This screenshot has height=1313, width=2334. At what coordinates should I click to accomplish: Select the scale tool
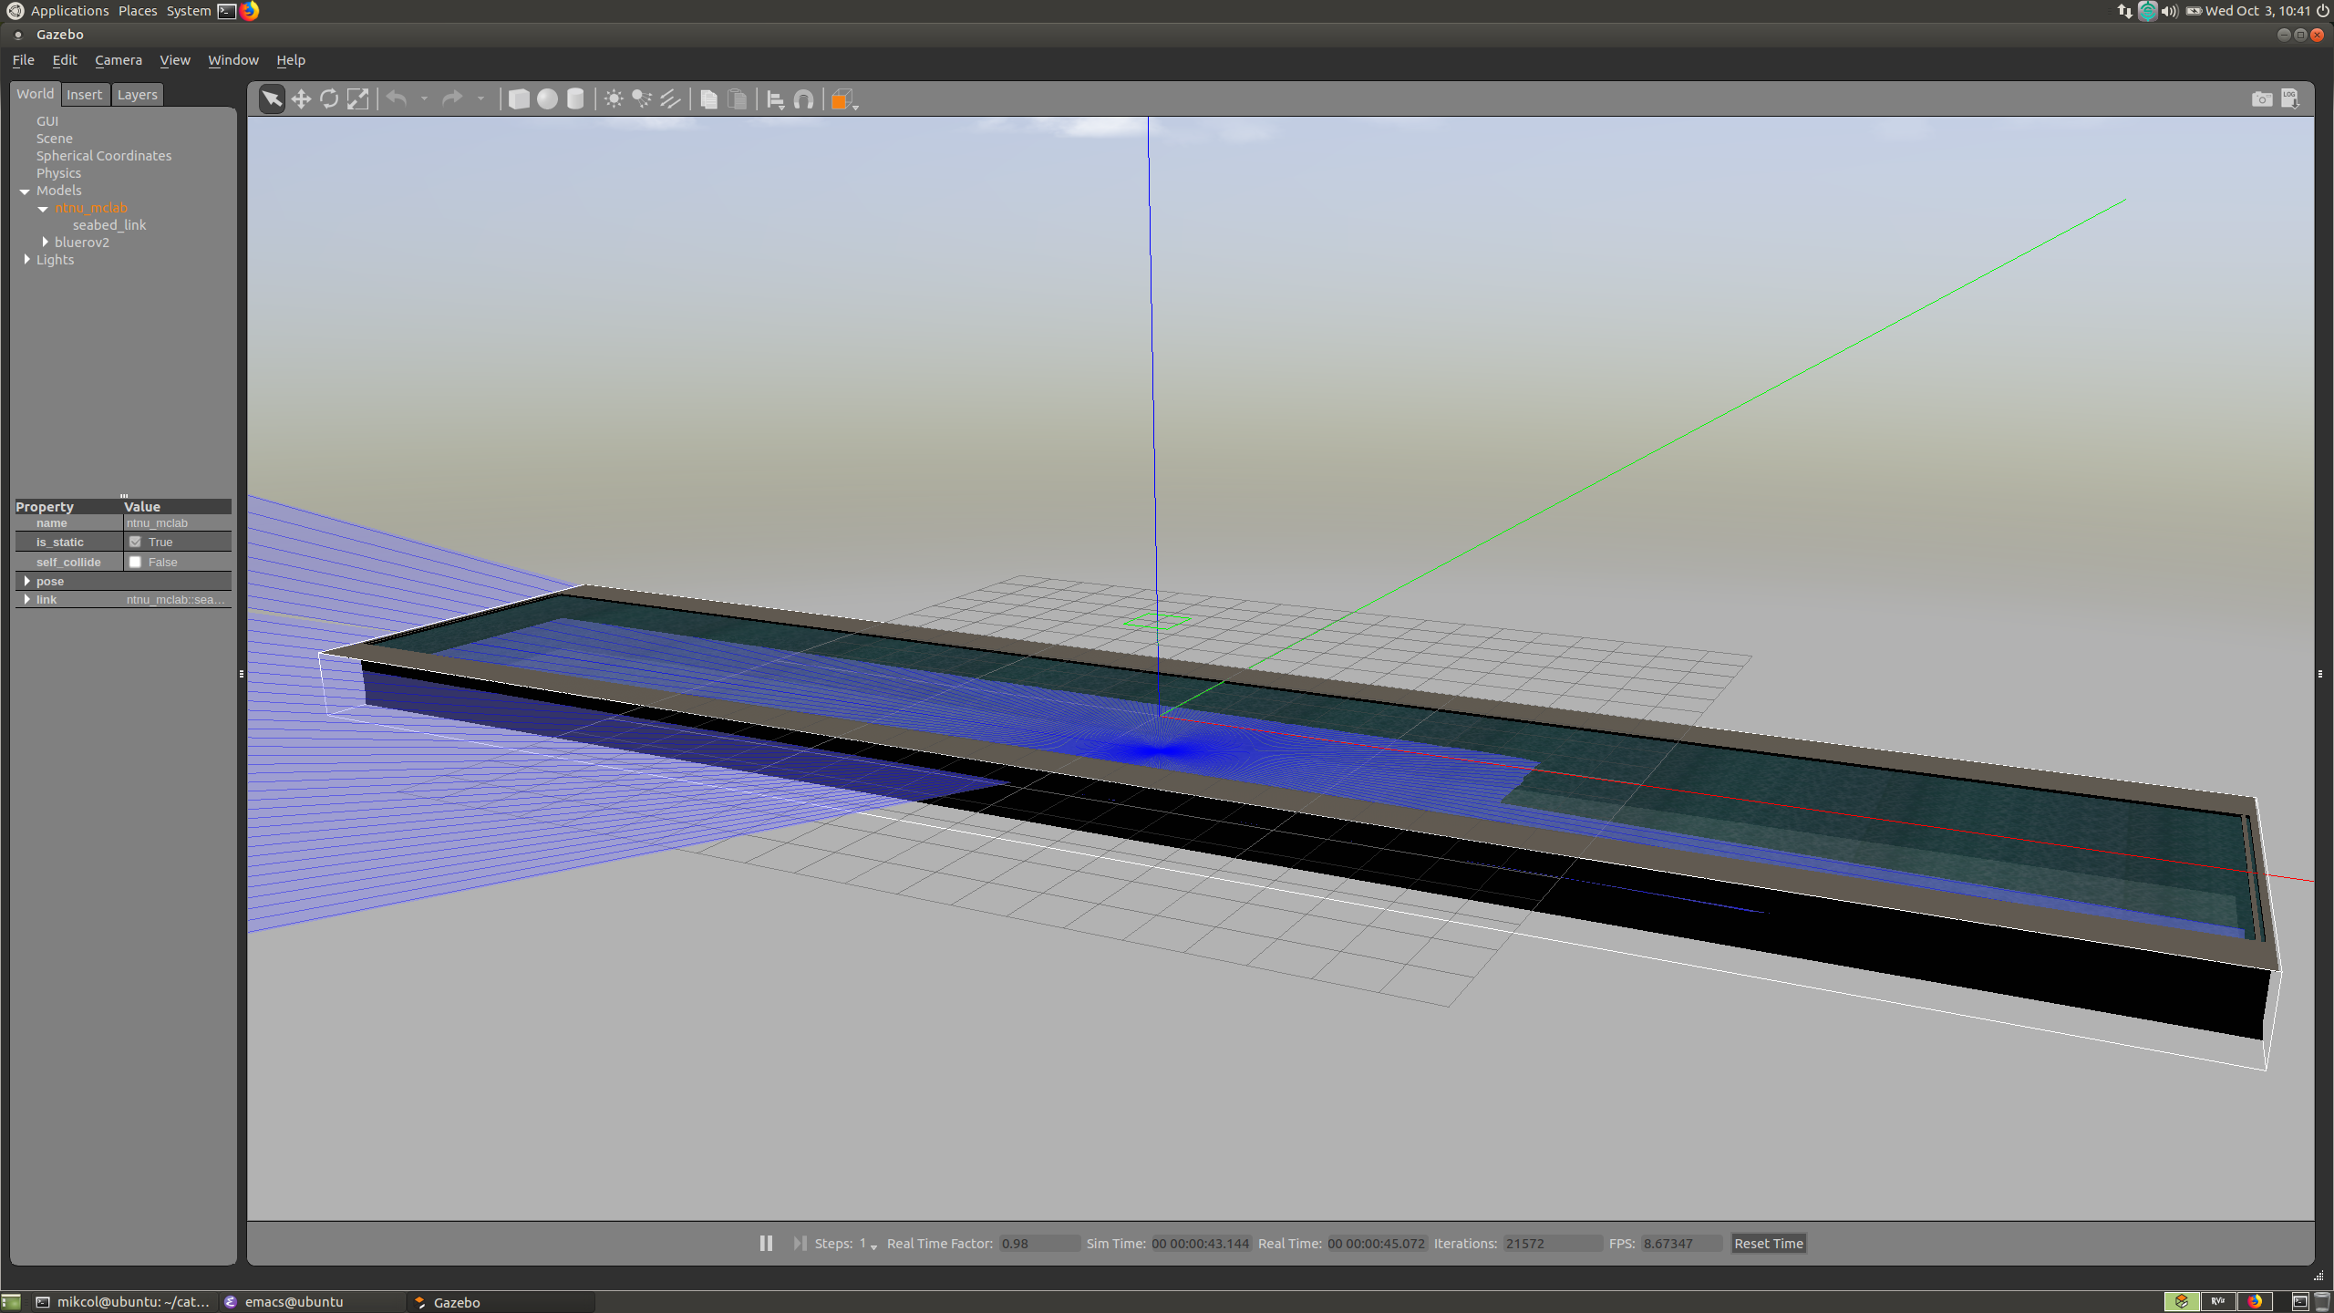point(359,99)
